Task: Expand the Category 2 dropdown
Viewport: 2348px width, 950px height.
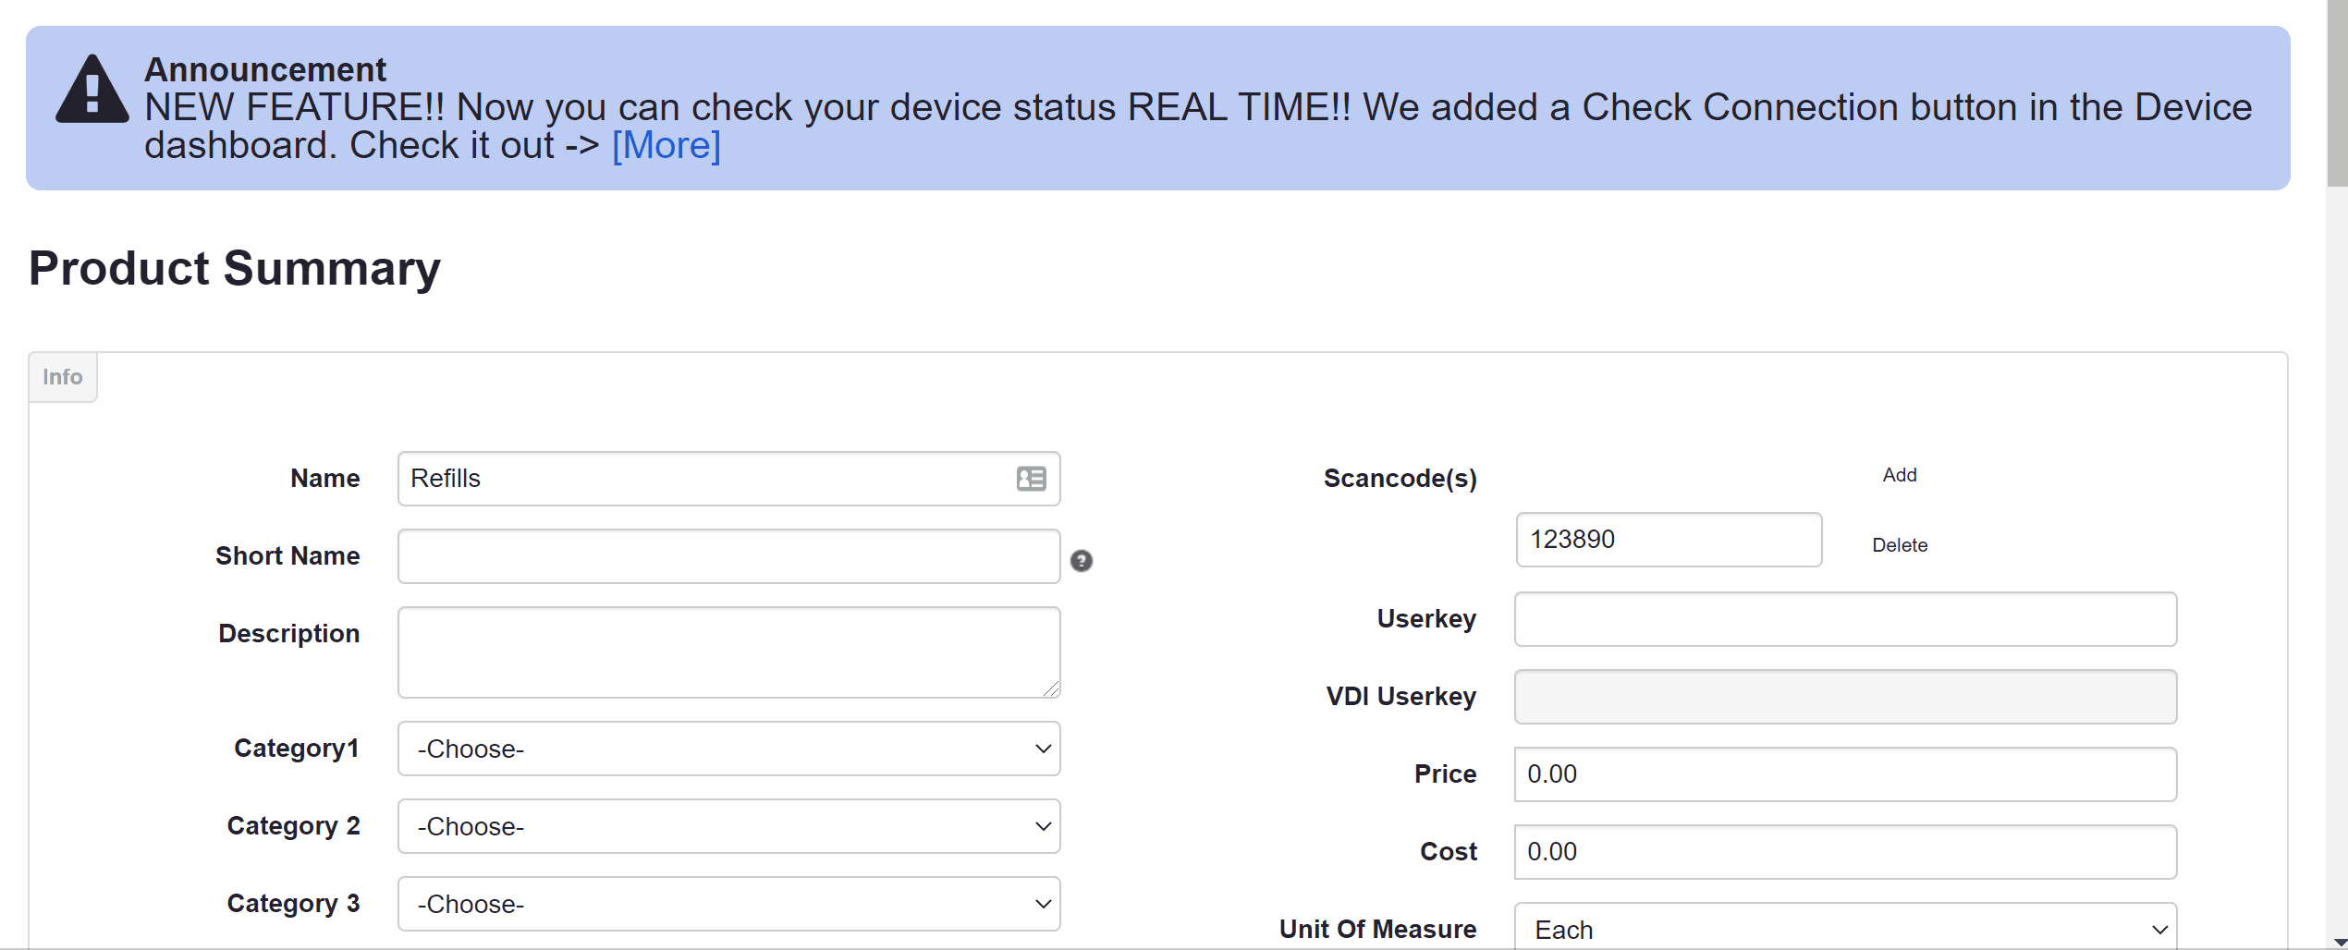Action: [728, 826]
